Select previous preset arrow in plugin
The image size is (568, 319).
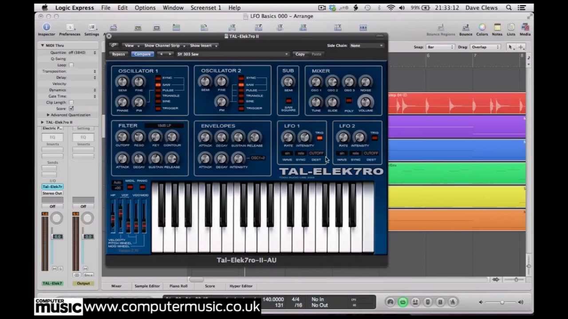pos(161,54)
